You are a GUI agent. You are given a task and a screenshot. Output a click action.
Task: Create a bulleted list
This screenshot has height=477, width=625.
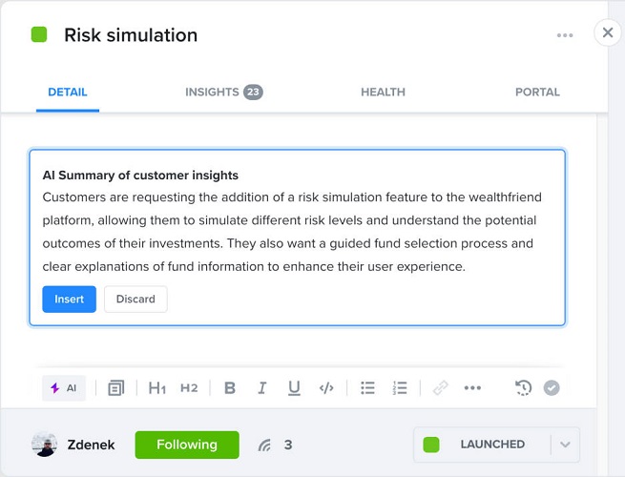coord(367,388)
